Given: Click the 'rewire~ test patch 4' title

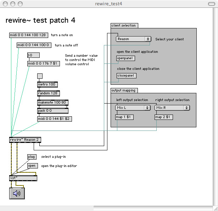Looking at the screenshot, I should click(x=40, y=20).
